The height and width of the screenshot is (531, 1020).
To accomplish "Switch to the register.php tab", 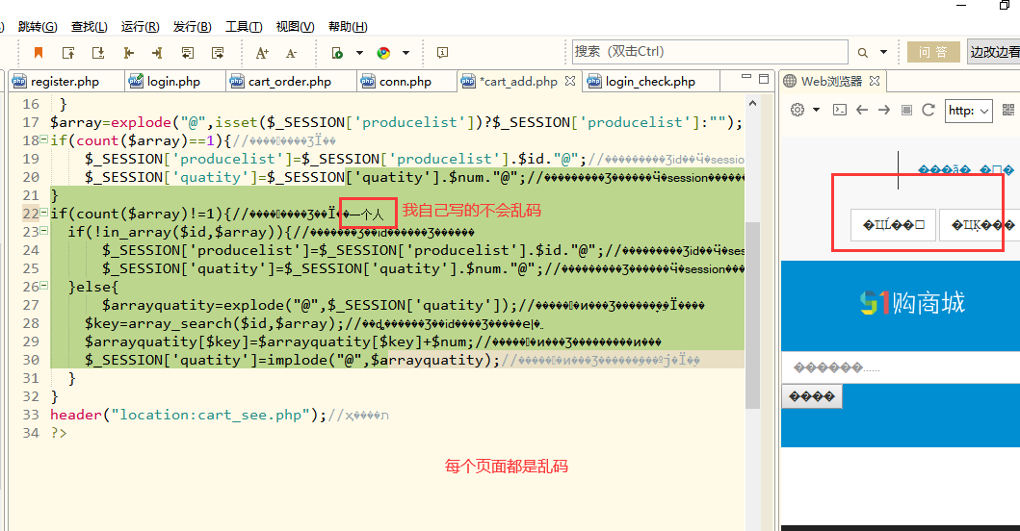I will point(65,81).
